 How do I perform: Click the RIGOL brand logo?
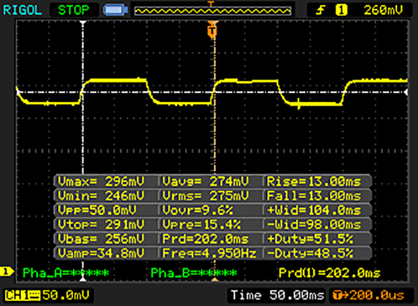click(x=22, y=10)
